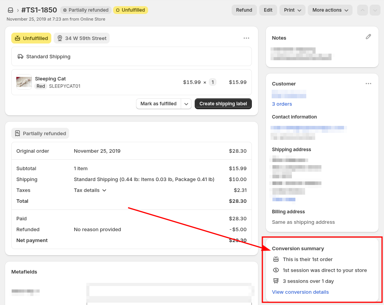Click the Refund button
Viewport: 384px width, 305px height.
244,10
